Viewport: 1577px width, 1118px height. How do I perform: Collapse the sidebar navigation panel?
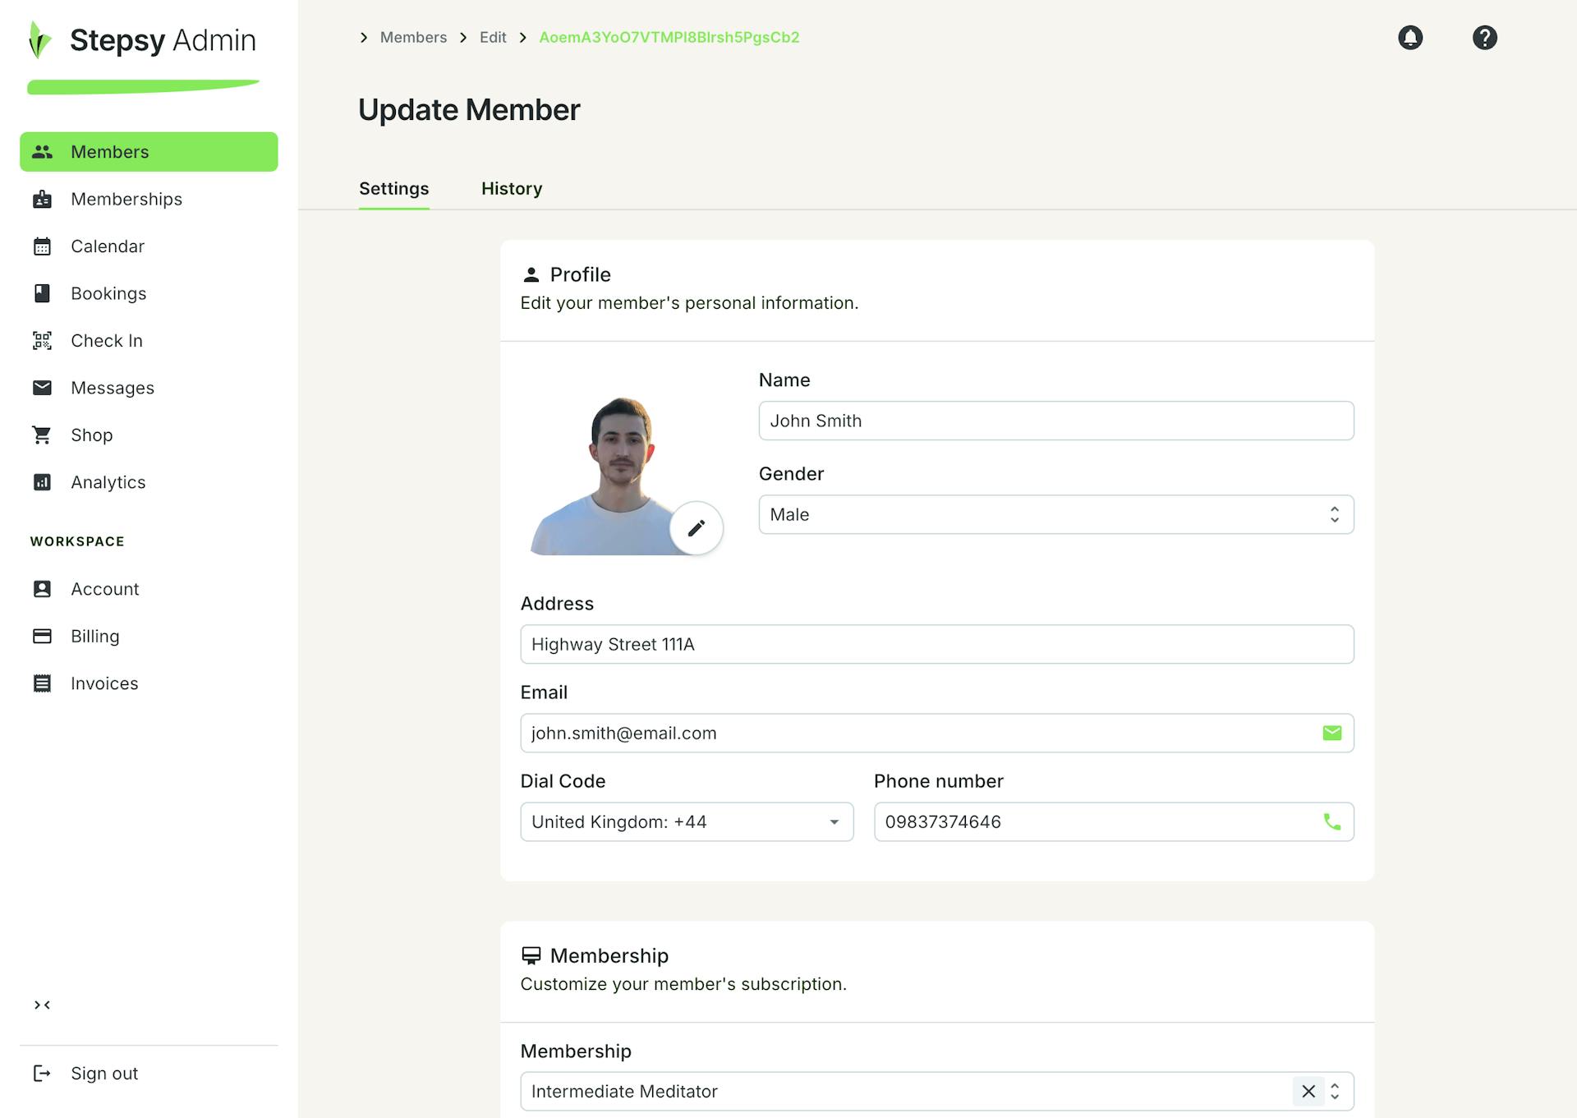pyautogui.click(x=43, y=1005)
